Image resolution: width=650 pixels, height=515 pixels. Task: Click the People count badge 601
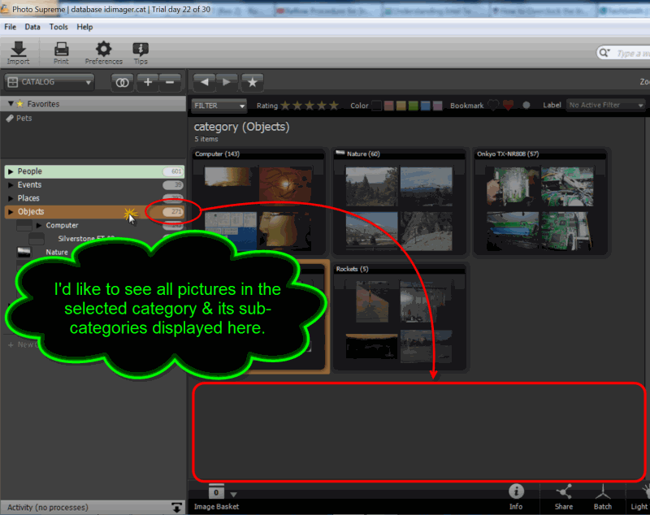point(173,171)
